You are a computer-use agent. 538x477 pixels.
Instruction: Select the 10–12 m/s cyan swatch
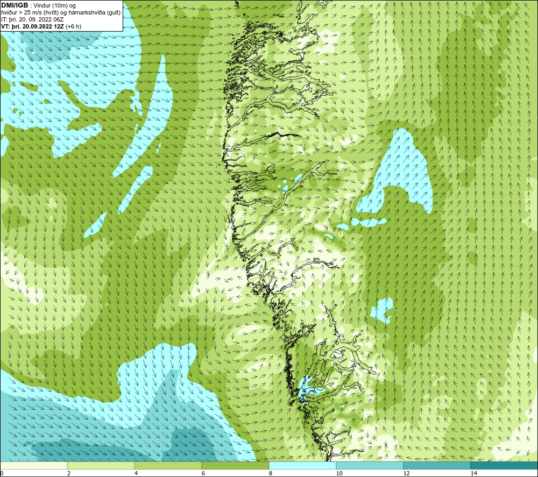point(370,466)
